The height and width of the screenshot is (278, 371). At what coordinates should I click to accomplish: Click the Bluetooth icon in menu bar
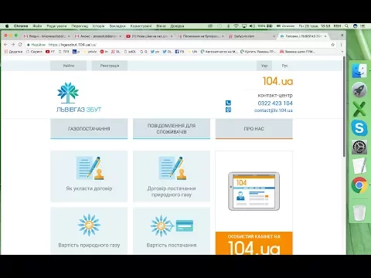click(228, 26)
